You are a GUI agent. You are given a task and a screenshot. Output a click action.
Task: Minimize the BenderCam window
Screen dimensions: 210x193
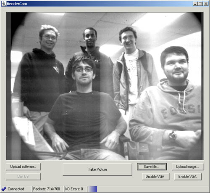click(x=195, y=4)
